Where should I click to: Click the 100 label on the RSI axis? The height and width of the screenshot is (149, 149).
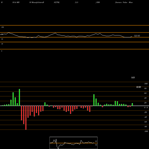coord(2,27)
